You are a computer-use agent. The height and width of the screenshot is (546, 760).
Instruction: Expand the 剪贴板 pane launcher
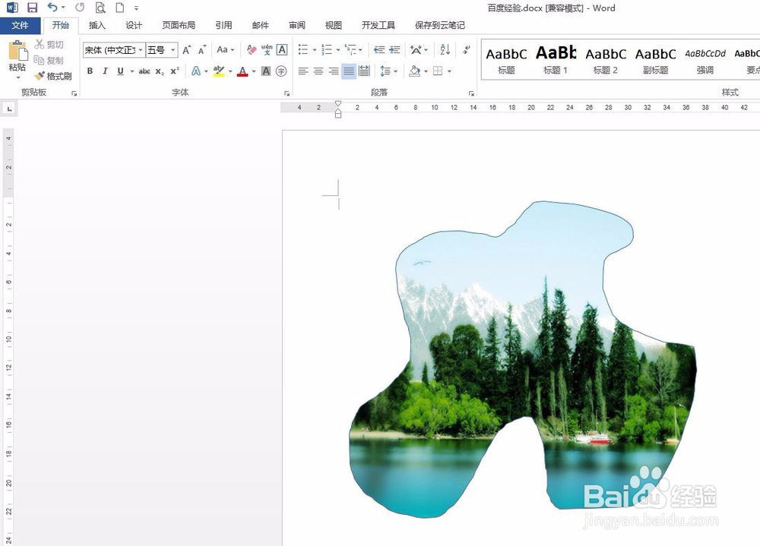tap(74, 93)
